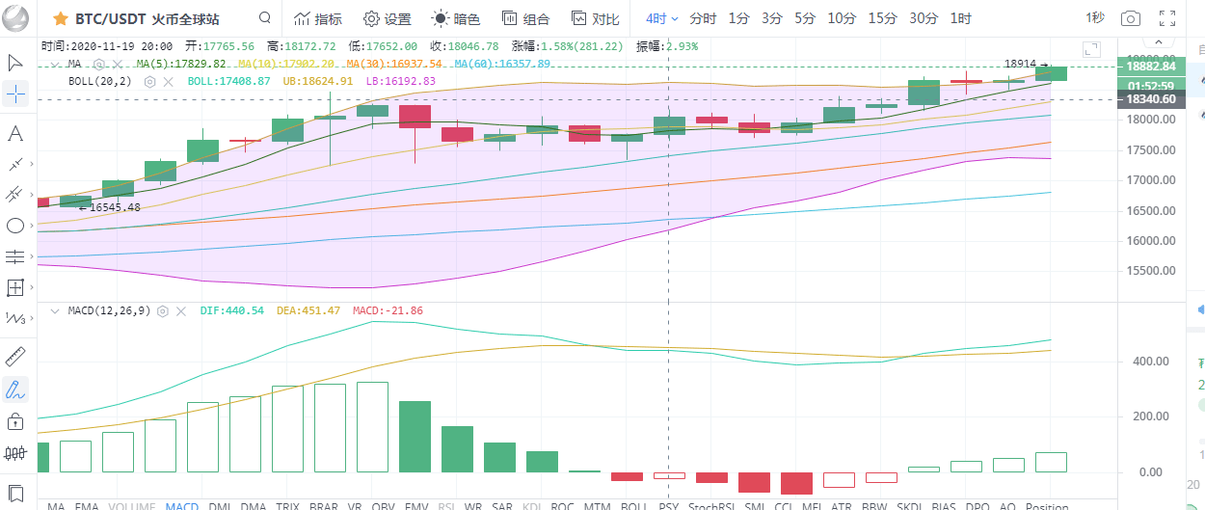The width and height of the screenshot is (1205, 510).
Task: Open the 设置 settings panel
Action: 387,18
